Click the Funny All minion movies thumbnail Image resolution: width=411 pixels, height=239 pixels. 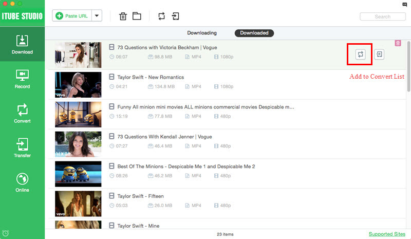[x=78, y=115]
